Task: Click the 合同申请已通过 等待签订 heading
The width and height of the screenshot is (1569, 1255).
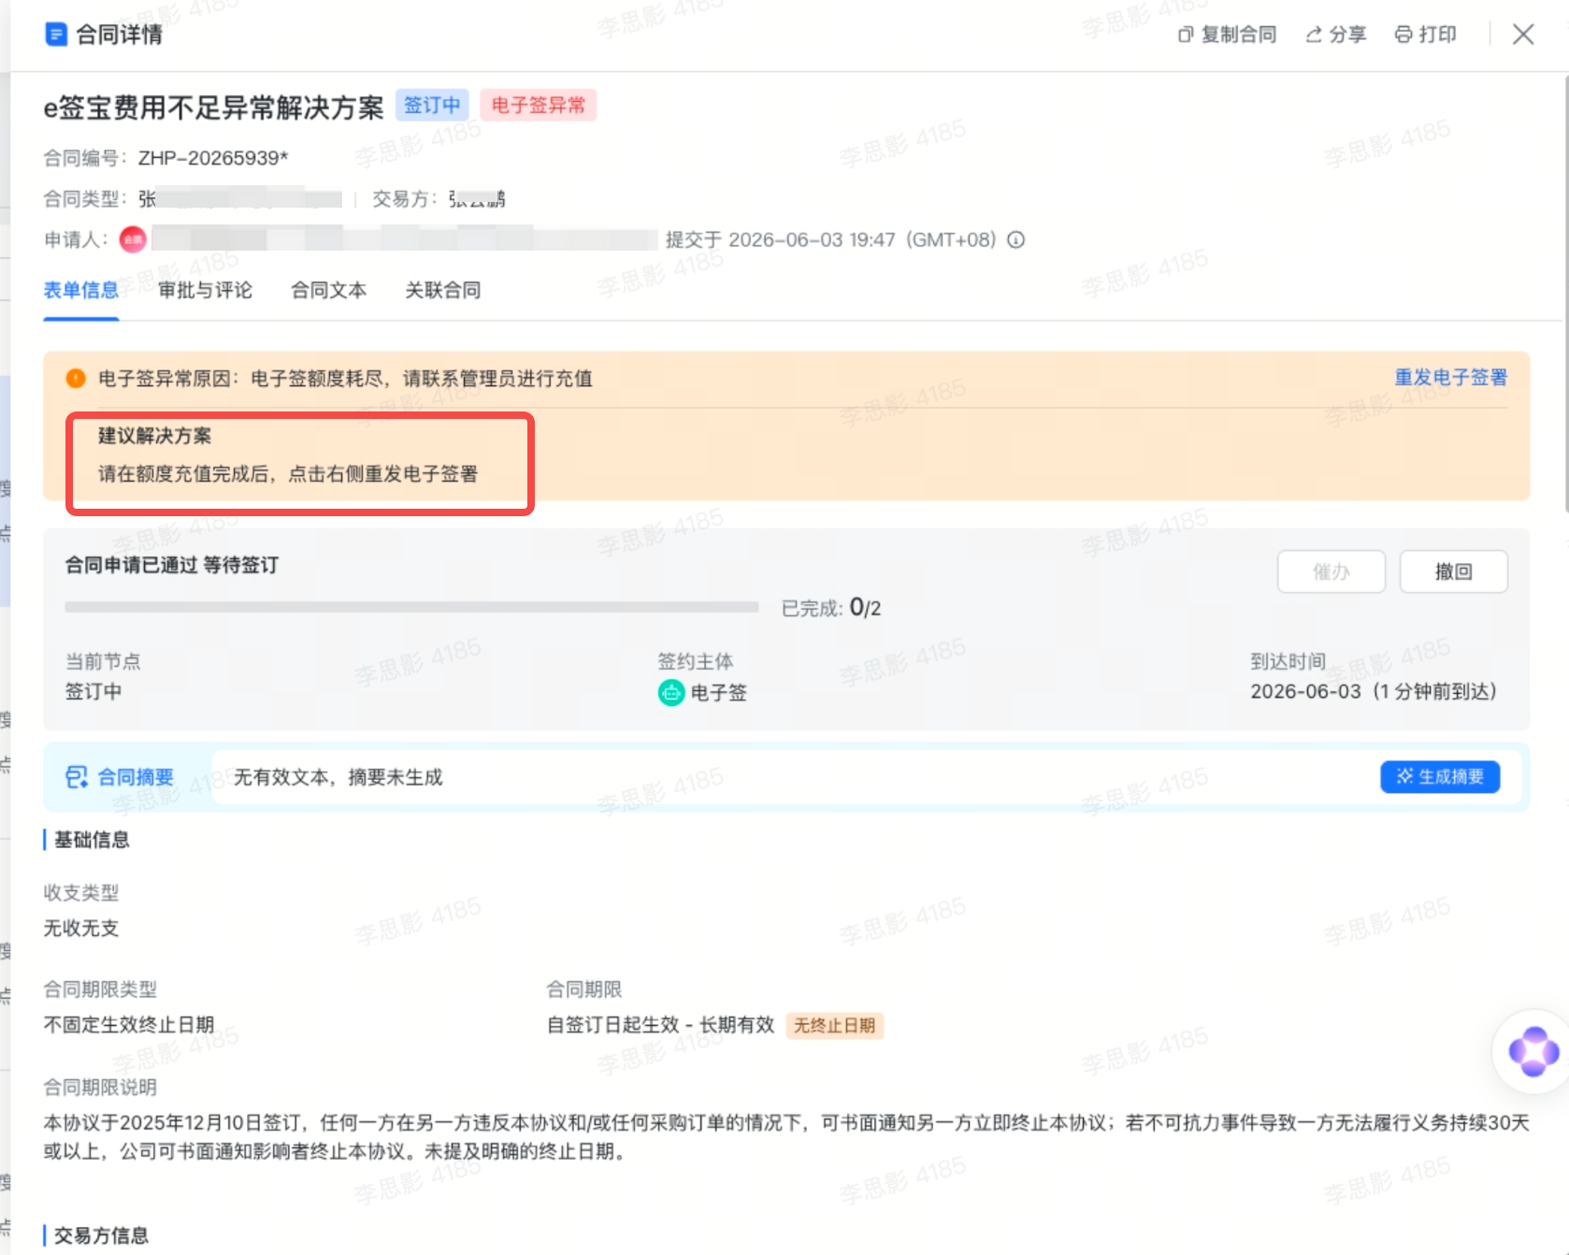Action: pyautogui.click(x=171, y=565)
